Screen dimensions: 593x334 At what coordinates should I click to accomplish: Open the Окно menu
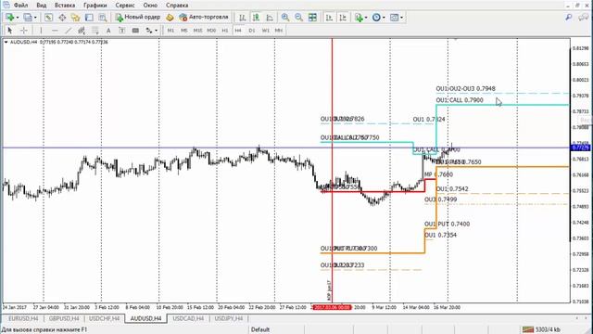pos(150,6)
